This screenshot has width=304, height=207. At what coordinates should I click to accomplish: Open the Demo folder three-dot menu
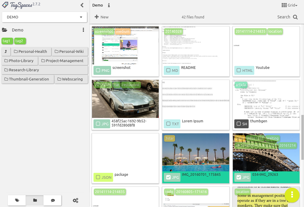tap(83, 30)
